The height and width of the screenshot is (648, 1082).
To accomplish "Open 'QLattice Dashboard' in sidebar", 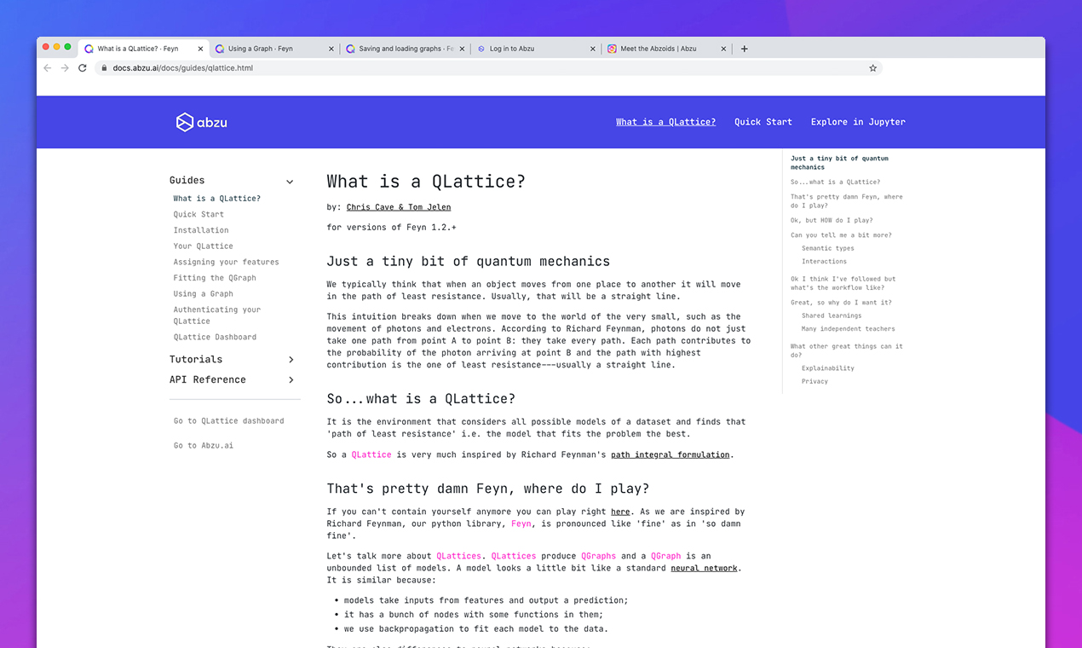I will point(215,338).
